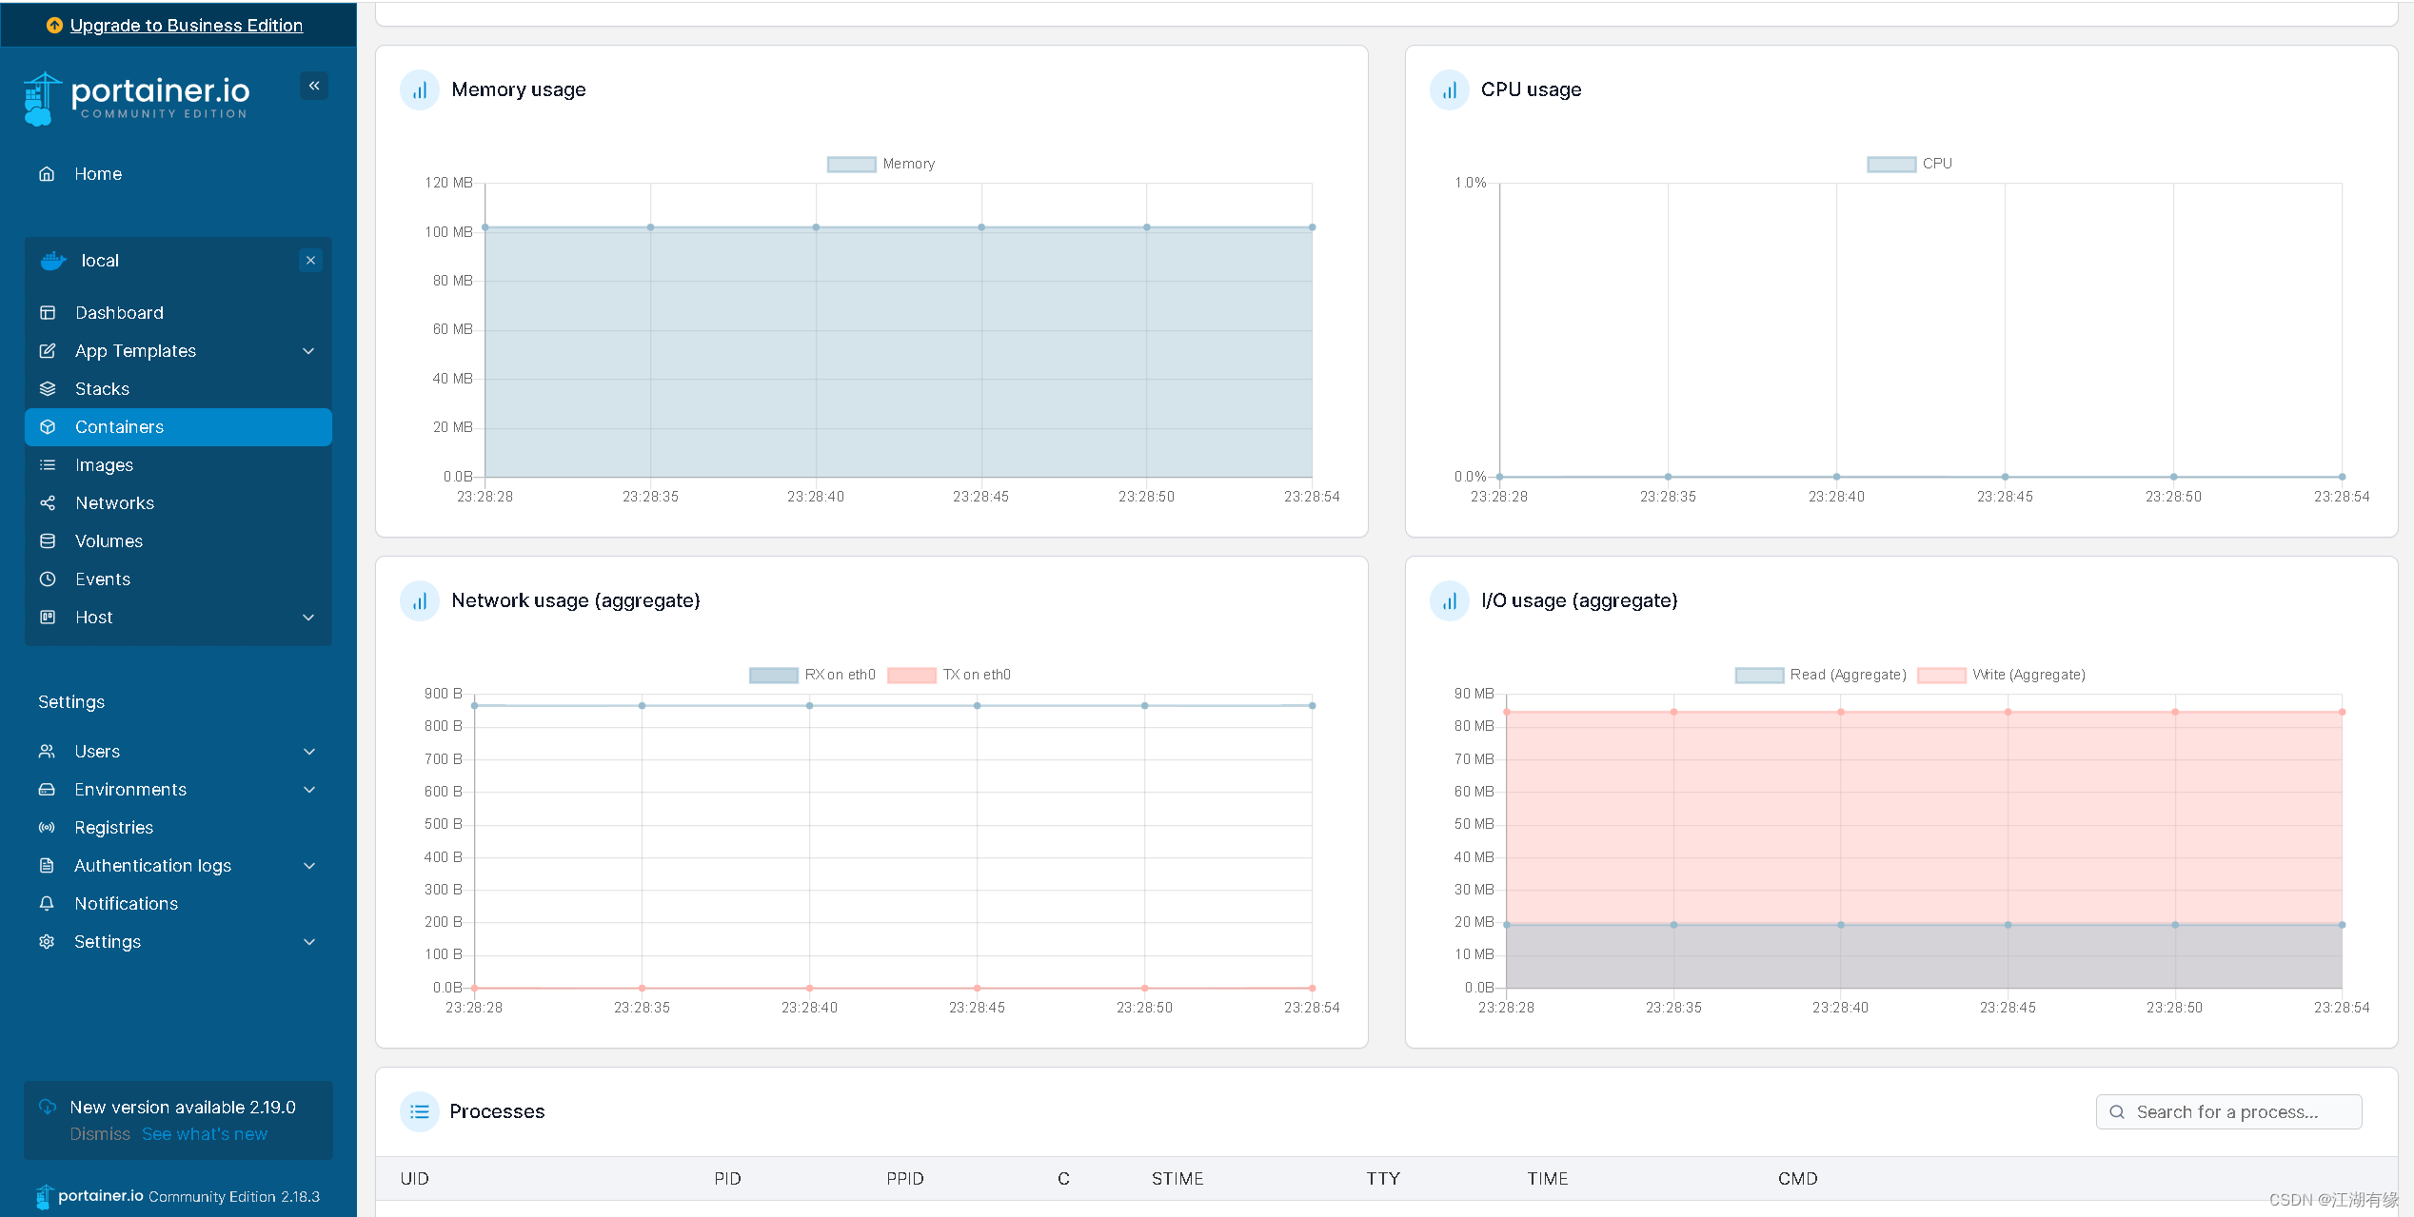
Task: Click the Upgrade to Business Edition link
Action: click(x=187, y=26)
